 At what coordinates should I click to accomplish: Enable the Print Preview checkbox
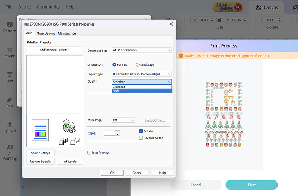[89, 153]
